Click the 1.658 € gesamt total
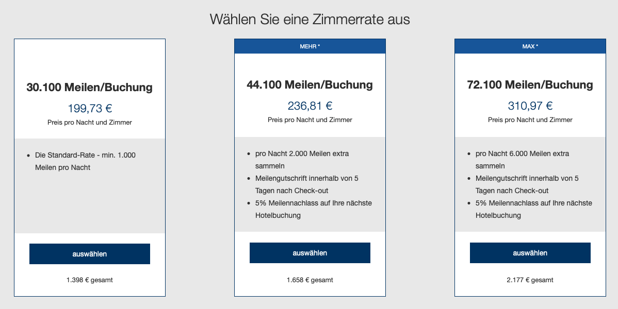 tap(310, 280)
